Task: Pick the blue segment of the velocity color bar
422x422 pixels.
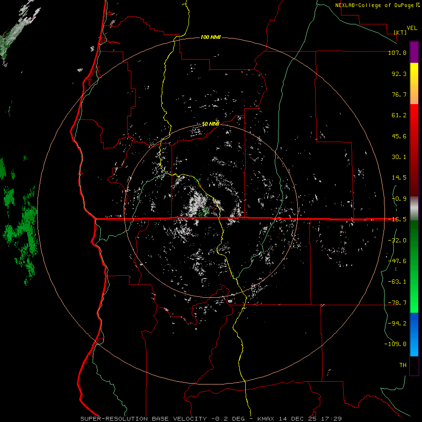Action: click(414, 334)
